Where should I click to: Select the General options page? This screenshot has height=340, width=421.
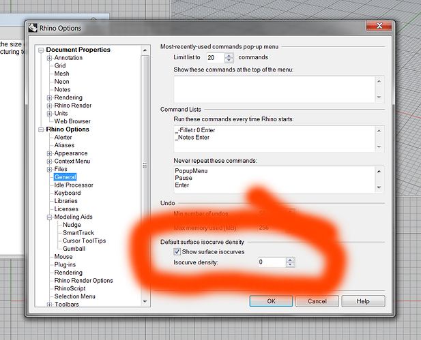pos(66,177)
